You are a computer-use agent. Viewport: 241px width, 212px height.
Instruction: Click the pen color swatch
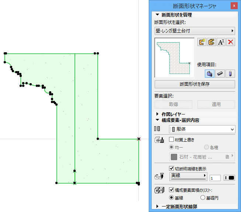(x=229, y=178)
